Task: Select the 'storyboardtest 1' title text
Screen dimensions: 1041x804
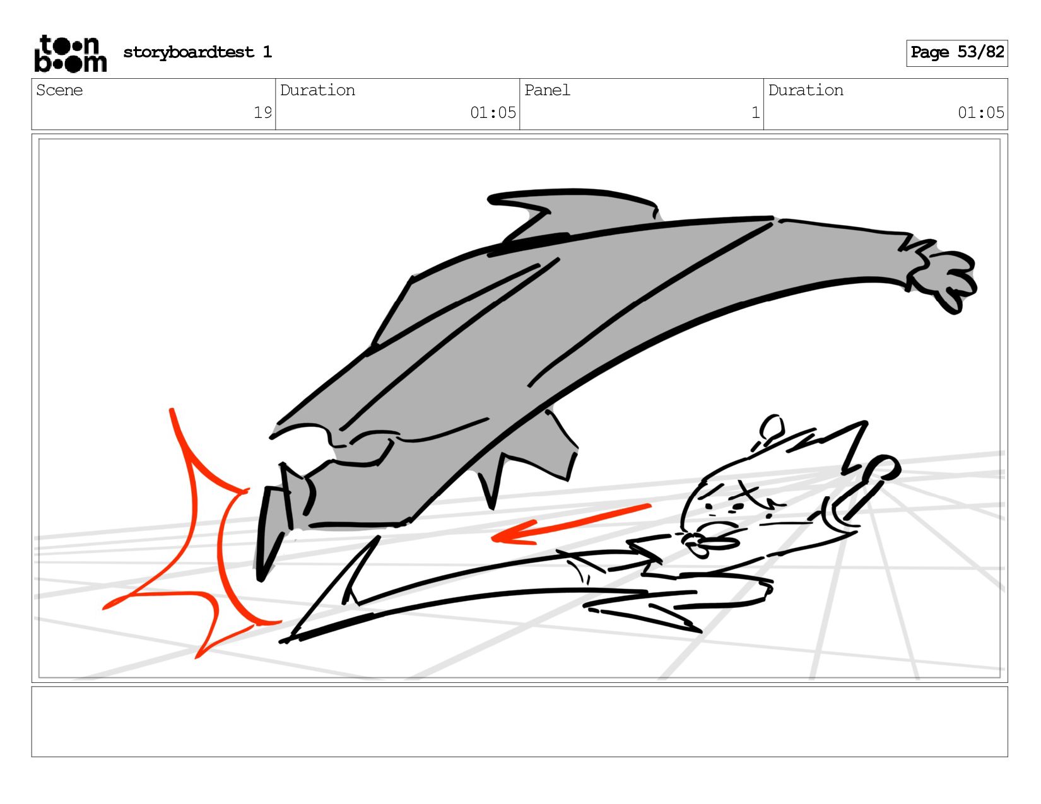Action: 197,52
